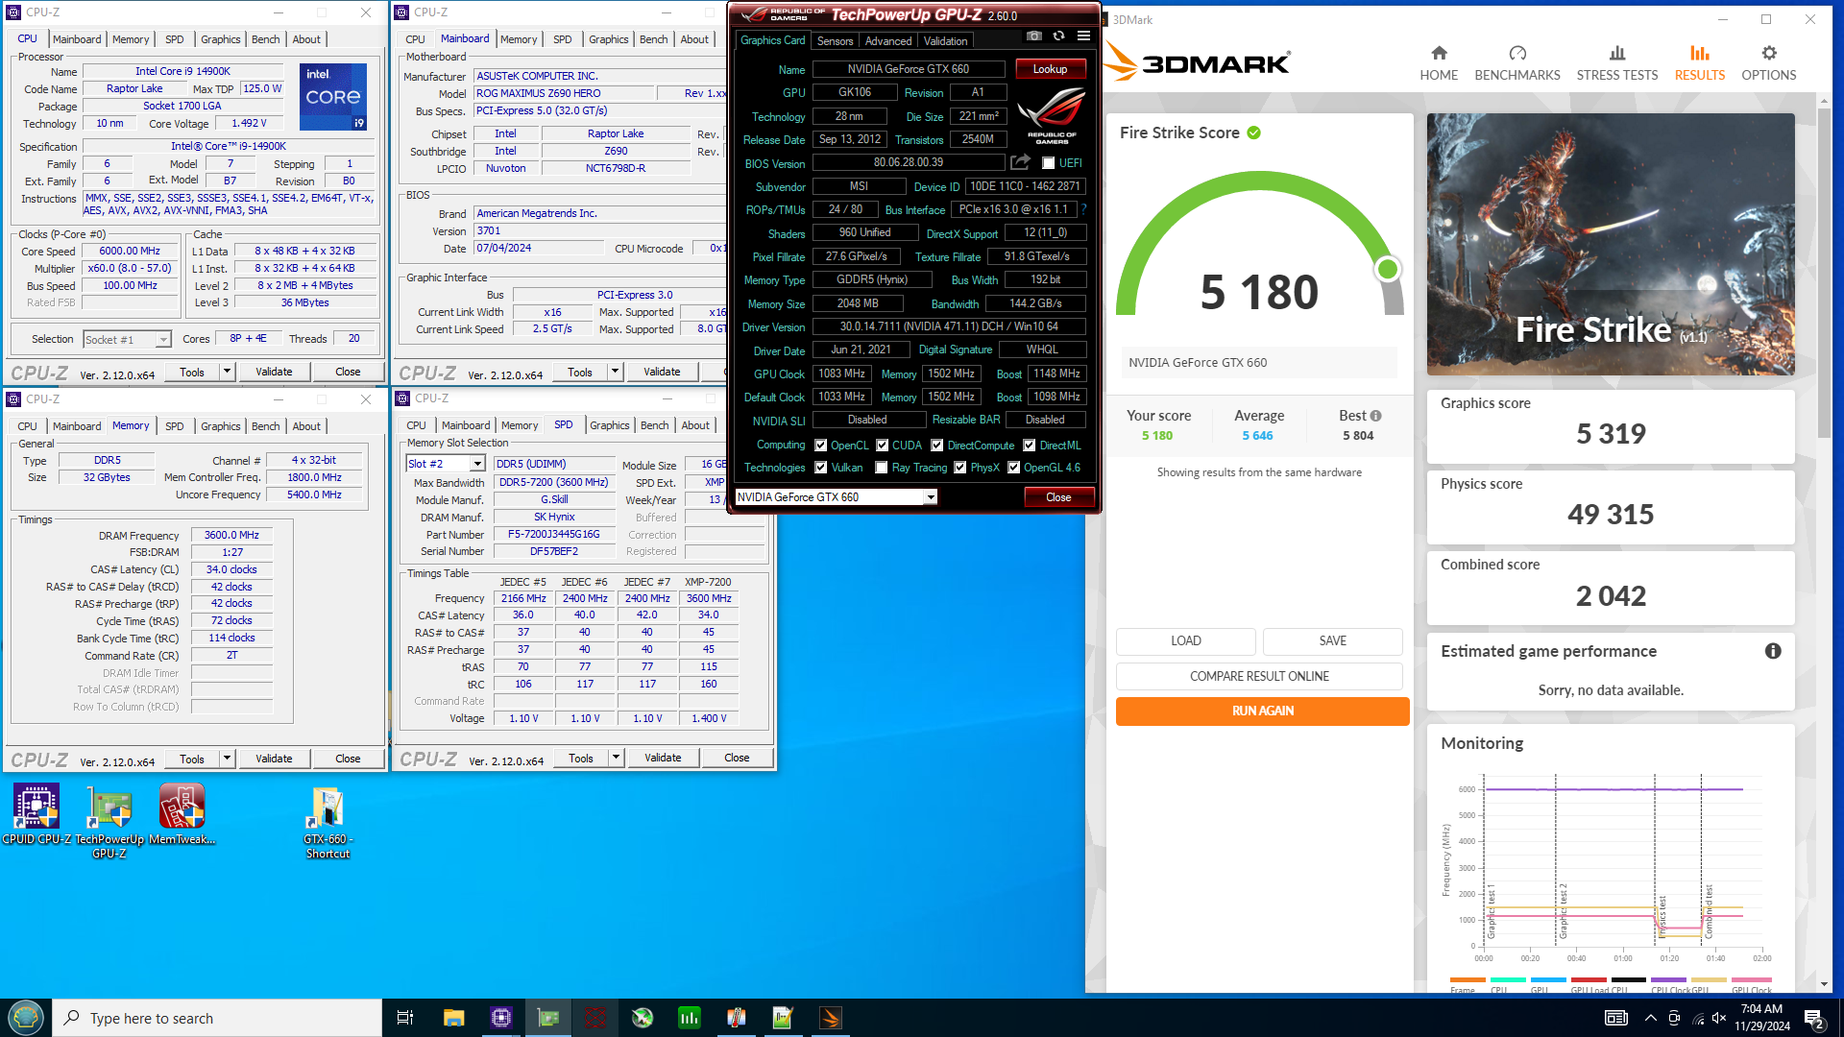Image resolution: width=1844 pixels, height=1037 pixels.
Task: Switch to CPU-Z in the taskbar
Action: coord(501,1018)
